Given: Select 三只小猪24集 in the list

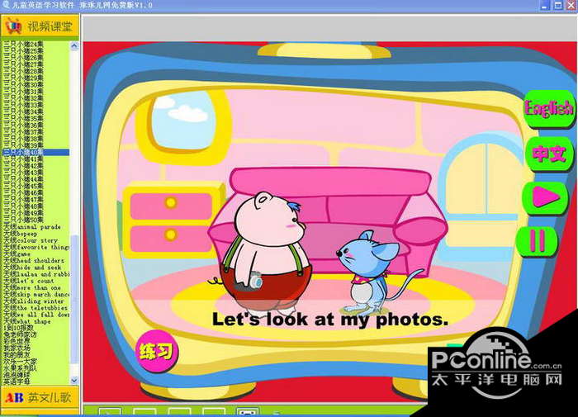Looking at the screenshot, I should [23, 45].
